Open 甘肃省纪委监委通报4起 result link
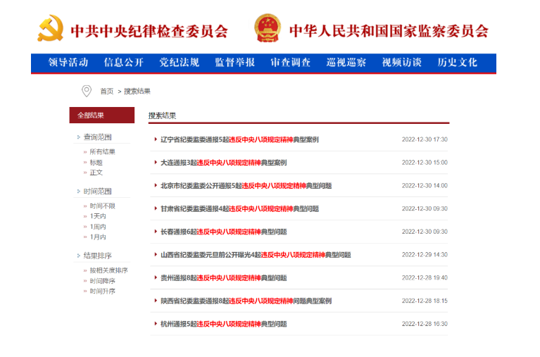The image size is (540, 357). pos(239,209)
